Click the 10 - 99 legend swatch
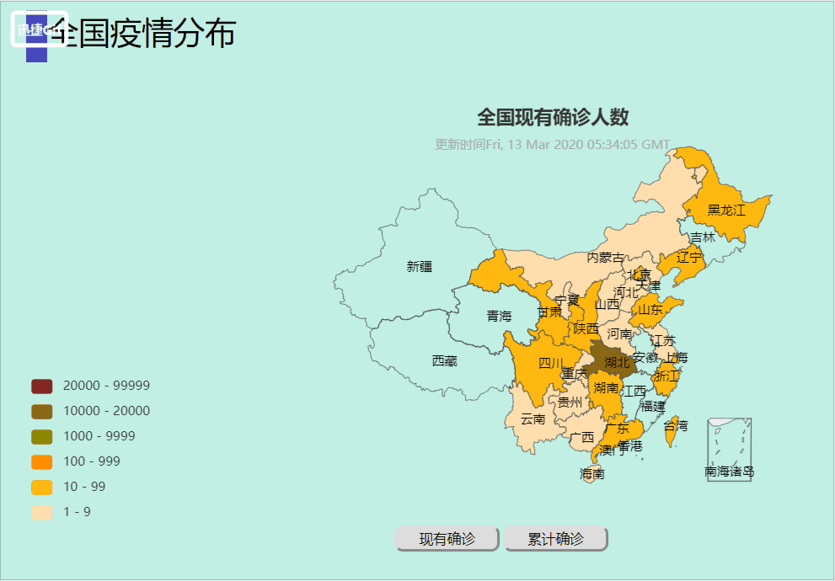This screenshot has width=835, height=581. 42,487
